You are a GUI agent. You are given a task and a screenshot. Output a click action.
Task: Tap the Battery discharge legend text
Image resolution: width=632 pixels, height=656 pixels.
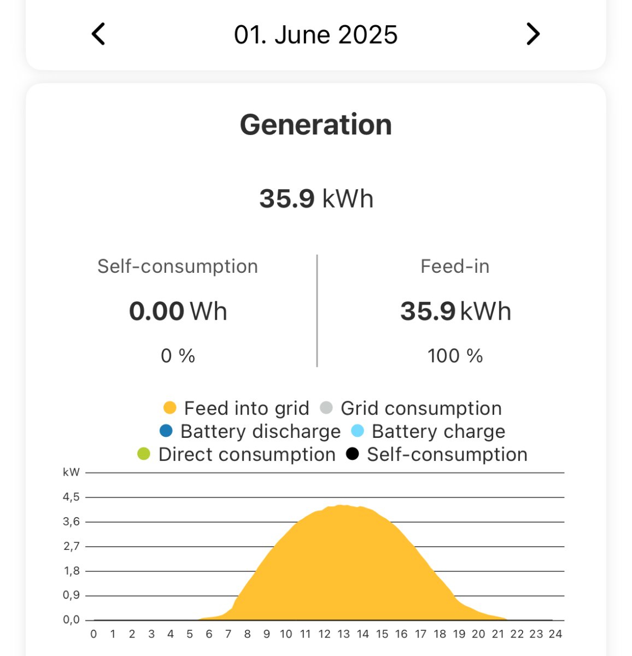click(260, 431)
